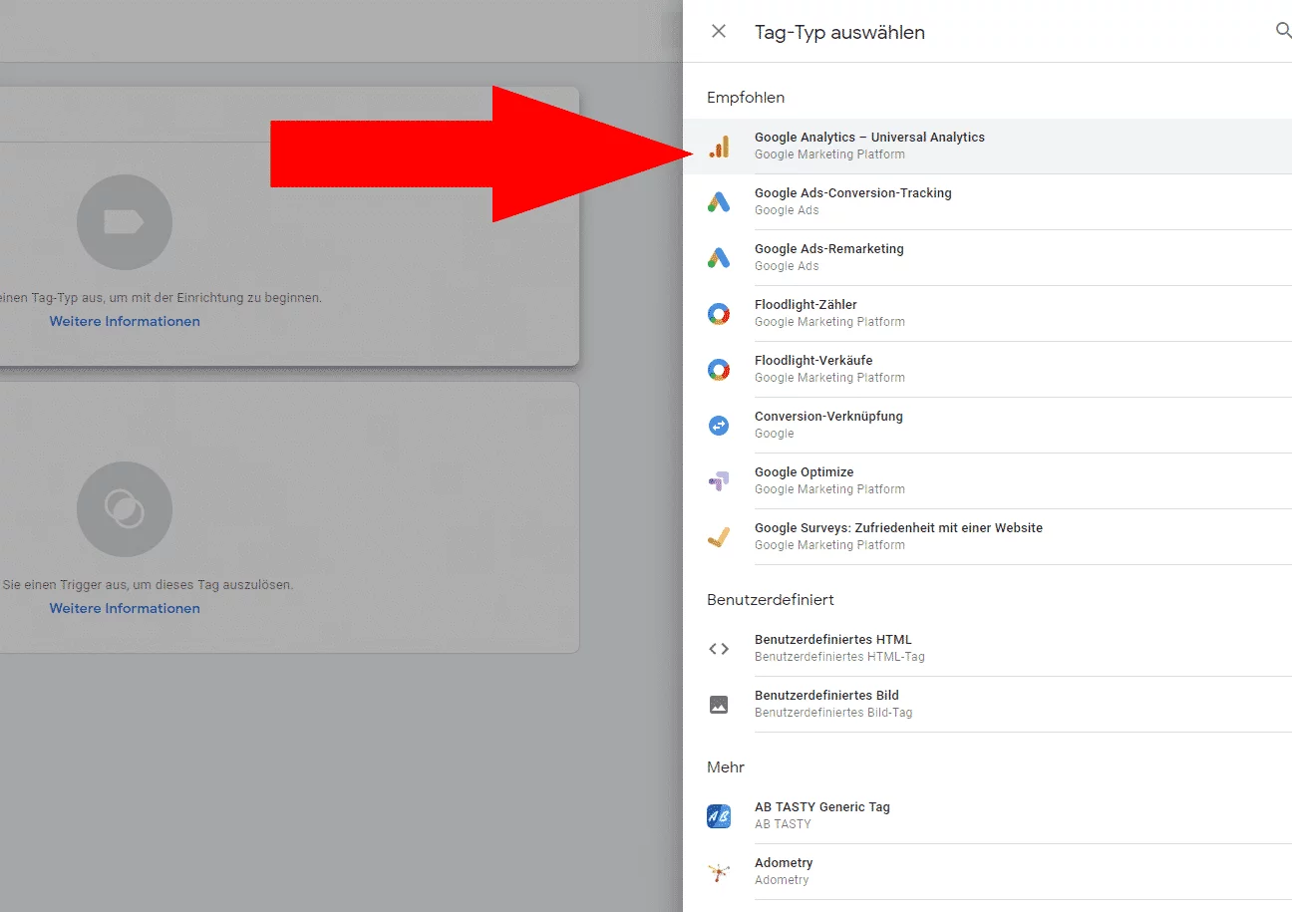Choose Google Ads-Conversion-Tracking tag type
The height and width of the screenshot is (912, 1292).
pyautogui.click(x=987, y=202)
